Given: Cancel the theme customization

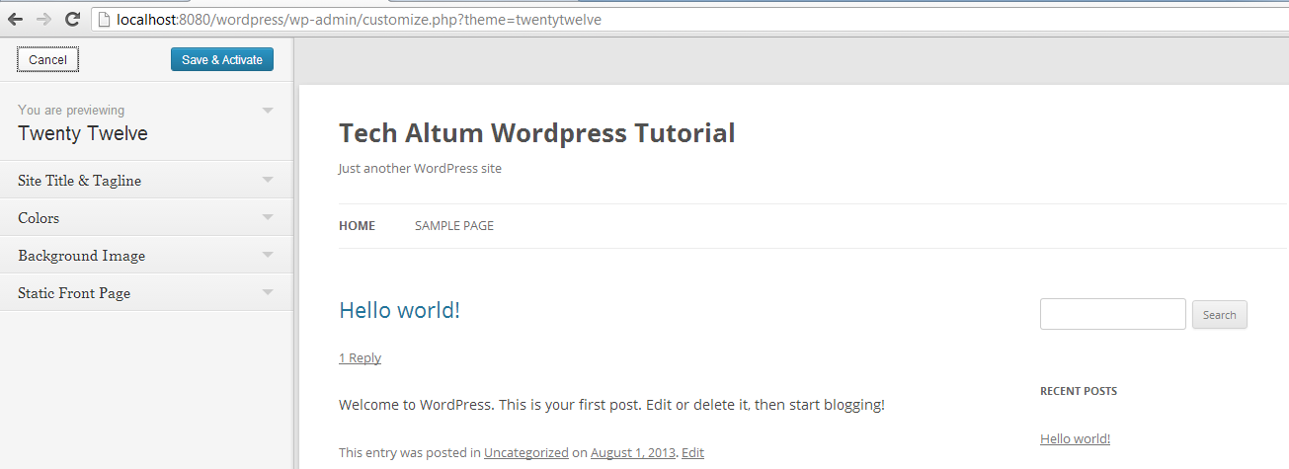Looking at the screenshot, I should tap(47, 60).
